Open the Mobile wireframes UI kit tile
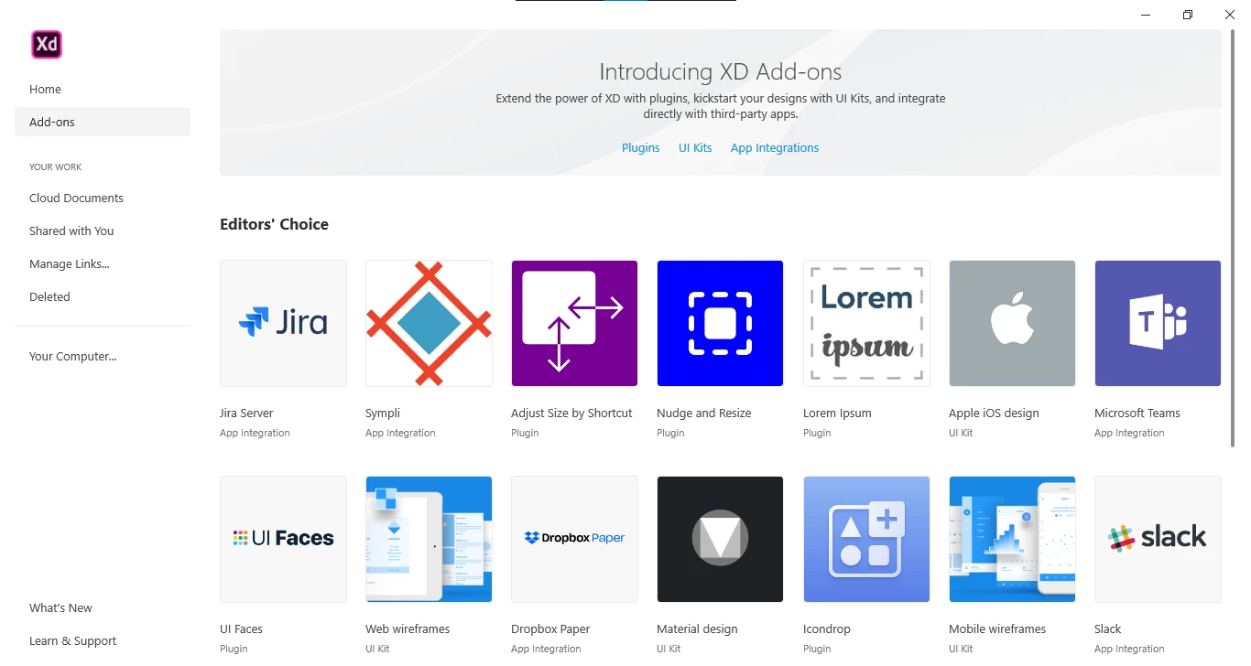1251x666 pixels. tap(1012, 539)
